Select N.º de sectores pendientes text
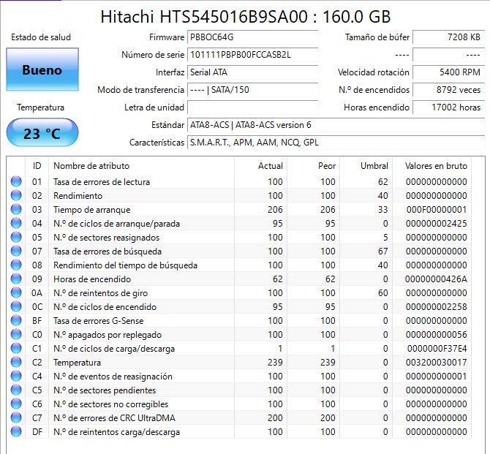This screenshot has height=454, width=490. click(105, 390)
